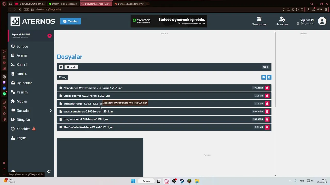Open Opera sidebar settings gear icon

point(4,119)
